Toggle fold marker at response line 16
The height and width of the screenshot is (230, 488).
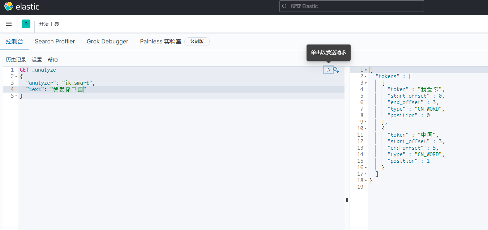365,167
